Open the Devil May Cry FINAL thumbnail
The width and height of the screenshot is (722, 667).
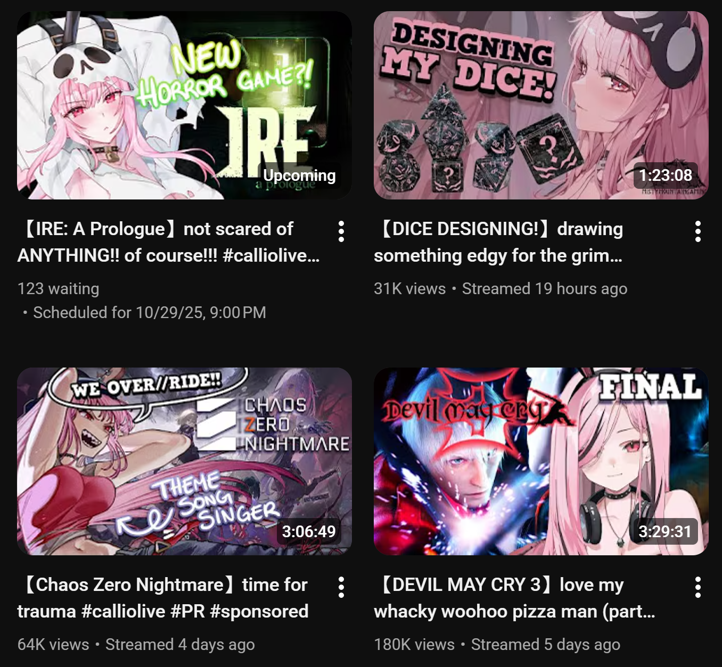[541, 461]
